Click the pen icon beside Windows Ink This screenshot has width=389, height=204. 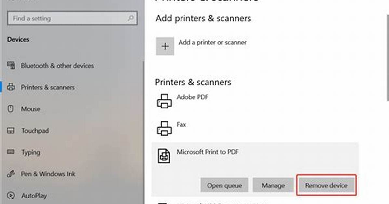[11, 174]
